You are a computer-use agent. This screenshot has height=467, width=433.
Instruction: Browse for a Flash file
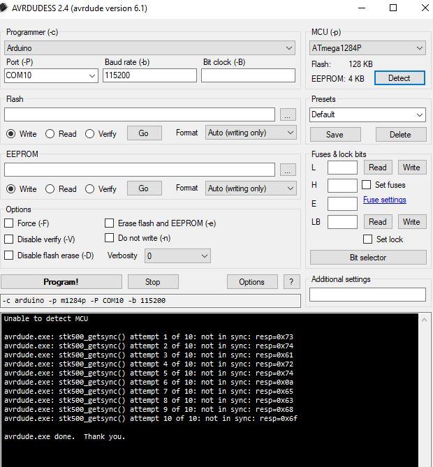point(288,114)
